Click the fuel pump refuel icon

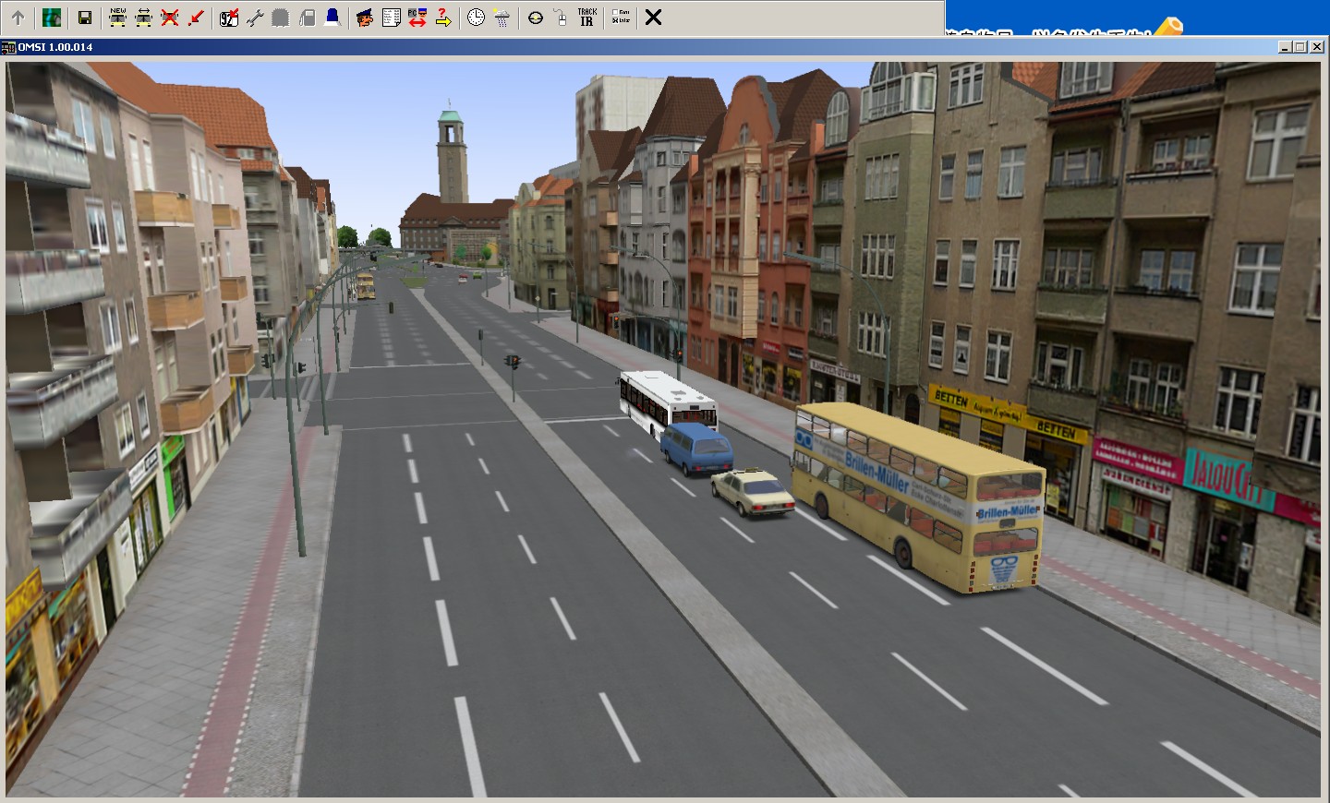[x=307, y=18]
